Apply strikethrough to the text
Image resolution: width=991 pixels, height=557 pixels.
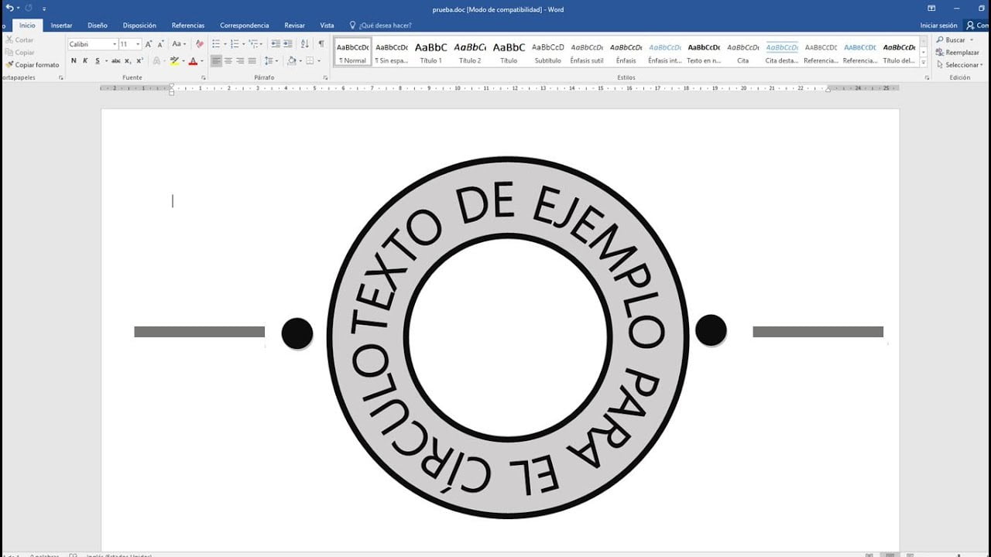point(114,60)
